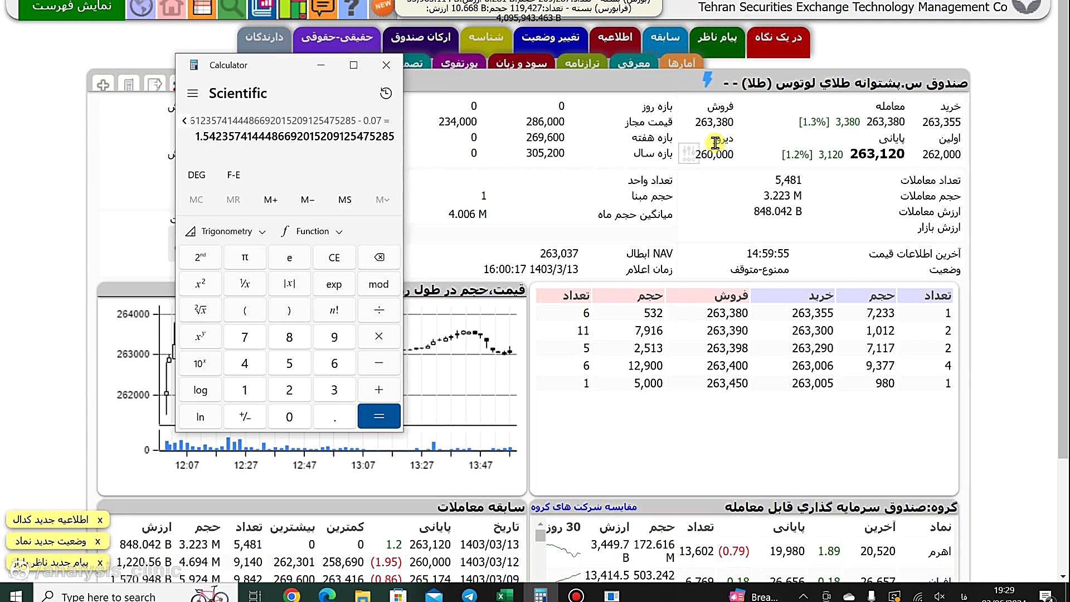This screenshot has height=602, width=1070.
Task: Click the plus icon above the symbol panel
Action: (103, 84)
